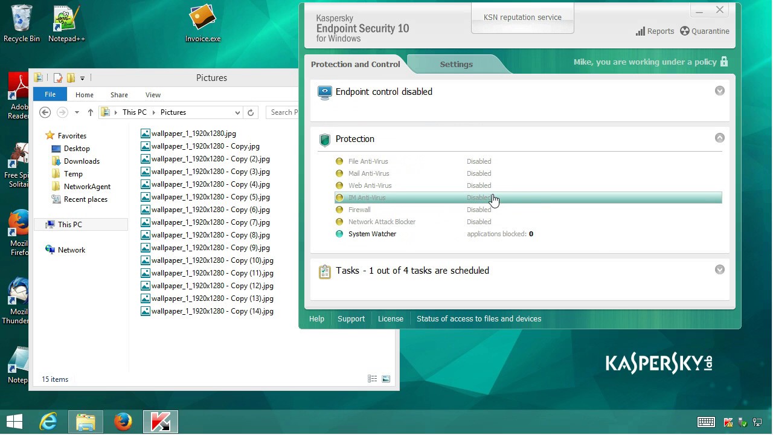This screenshot has width=773, height=435.
Task: Select Notepad++ desktop shortcut
Action: pos(66,24)
